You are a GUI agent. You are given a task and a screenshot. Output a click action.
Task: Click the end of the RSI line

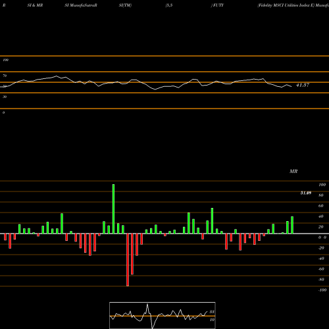(x=291, y=87)
